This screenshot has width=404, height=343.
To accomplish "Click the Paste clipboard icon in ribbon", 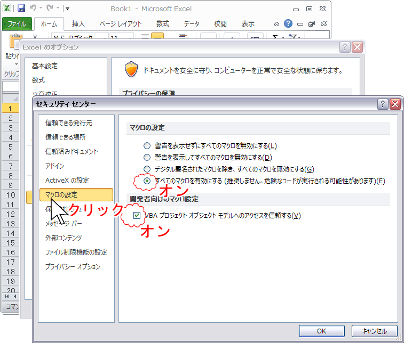I will point(15,41).
